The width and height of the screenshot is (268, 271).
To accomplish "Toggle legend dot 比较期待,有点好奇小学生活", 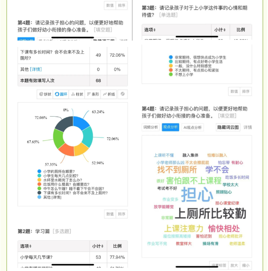I will point(171,61).
